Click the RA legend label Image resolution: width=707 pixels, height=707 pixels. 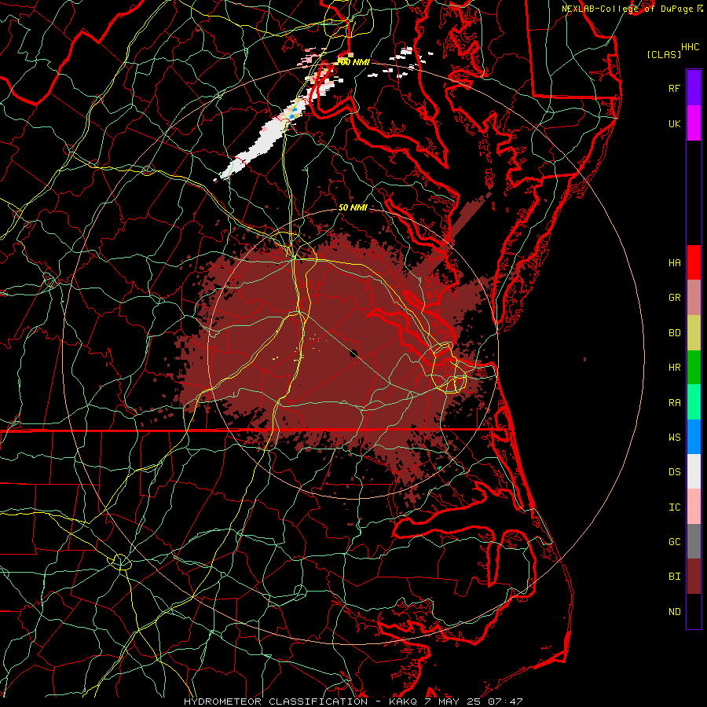pos(674,402)
